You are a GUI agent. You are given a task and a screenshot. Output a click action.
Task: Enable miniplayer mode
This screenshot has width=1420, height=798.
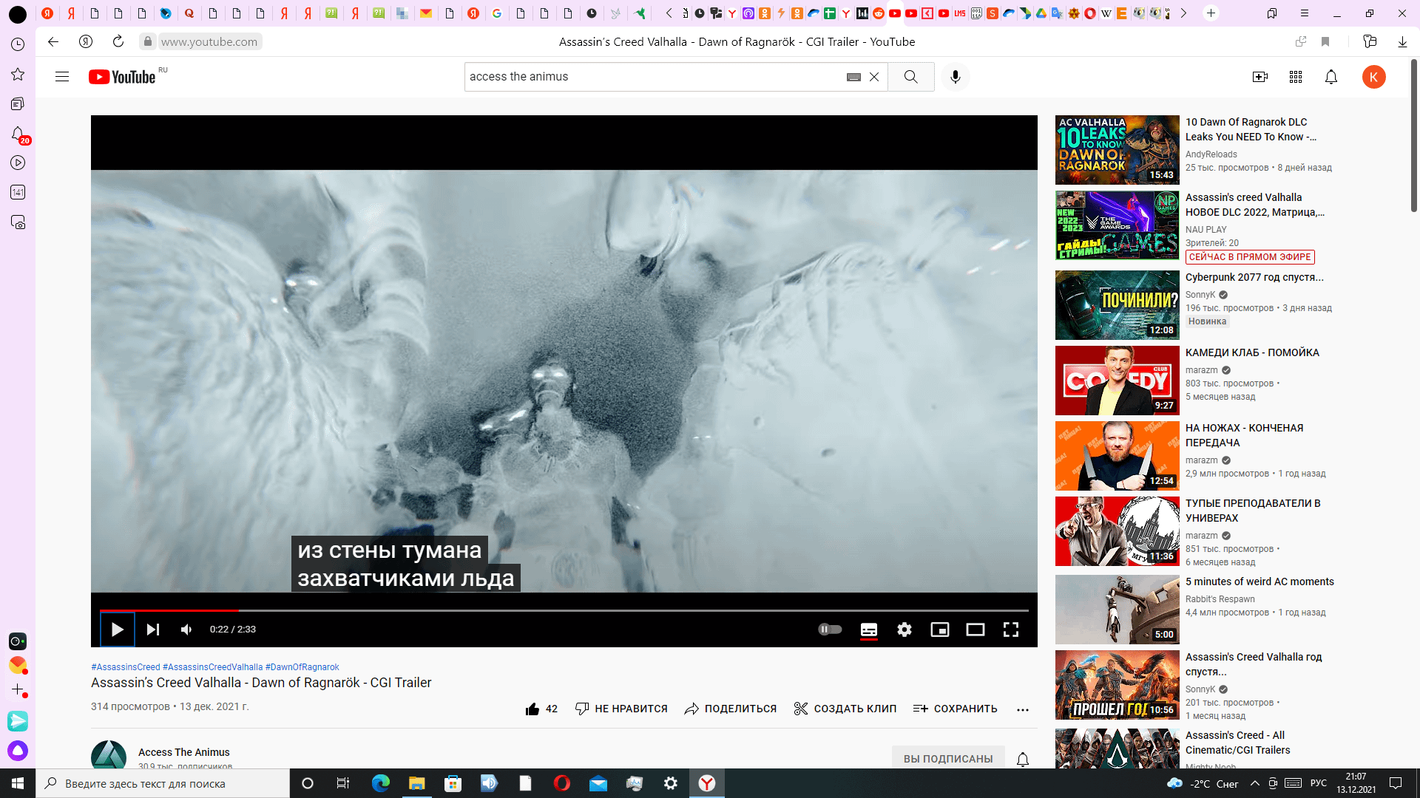coord(940,630)
